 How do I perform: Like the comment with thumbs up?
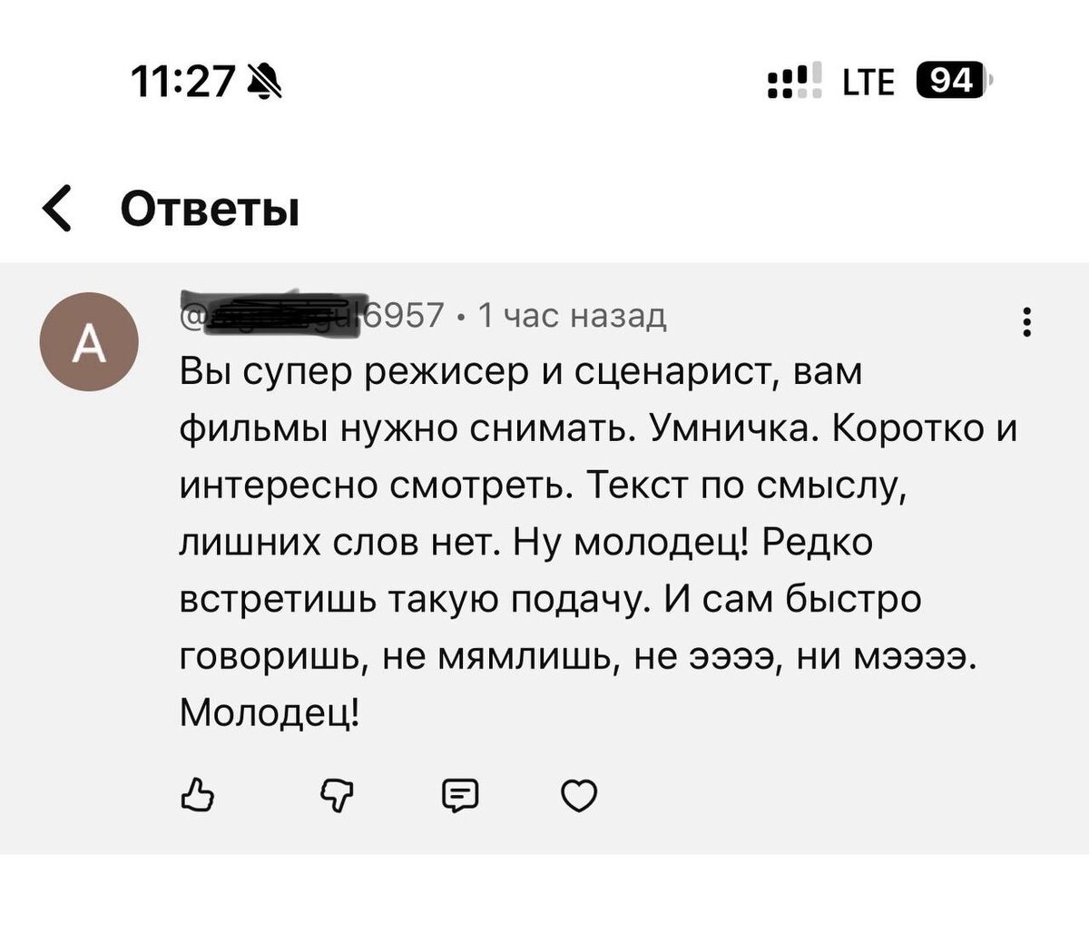[198, 795]
